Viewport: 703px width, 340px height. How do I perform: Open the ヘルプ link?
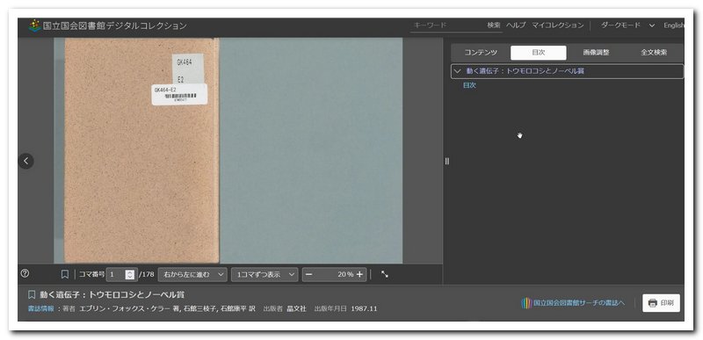[x=516, y=25]
